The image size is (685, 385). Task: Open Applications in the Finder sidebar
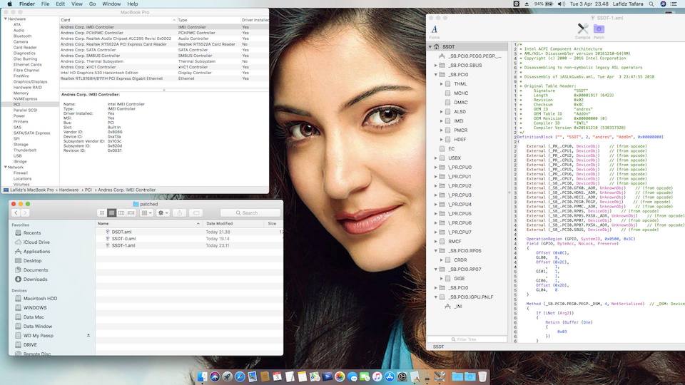point(36,252)
